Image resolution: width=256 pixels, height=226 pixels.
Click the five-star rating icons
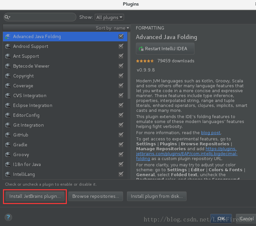click(145, 61)
